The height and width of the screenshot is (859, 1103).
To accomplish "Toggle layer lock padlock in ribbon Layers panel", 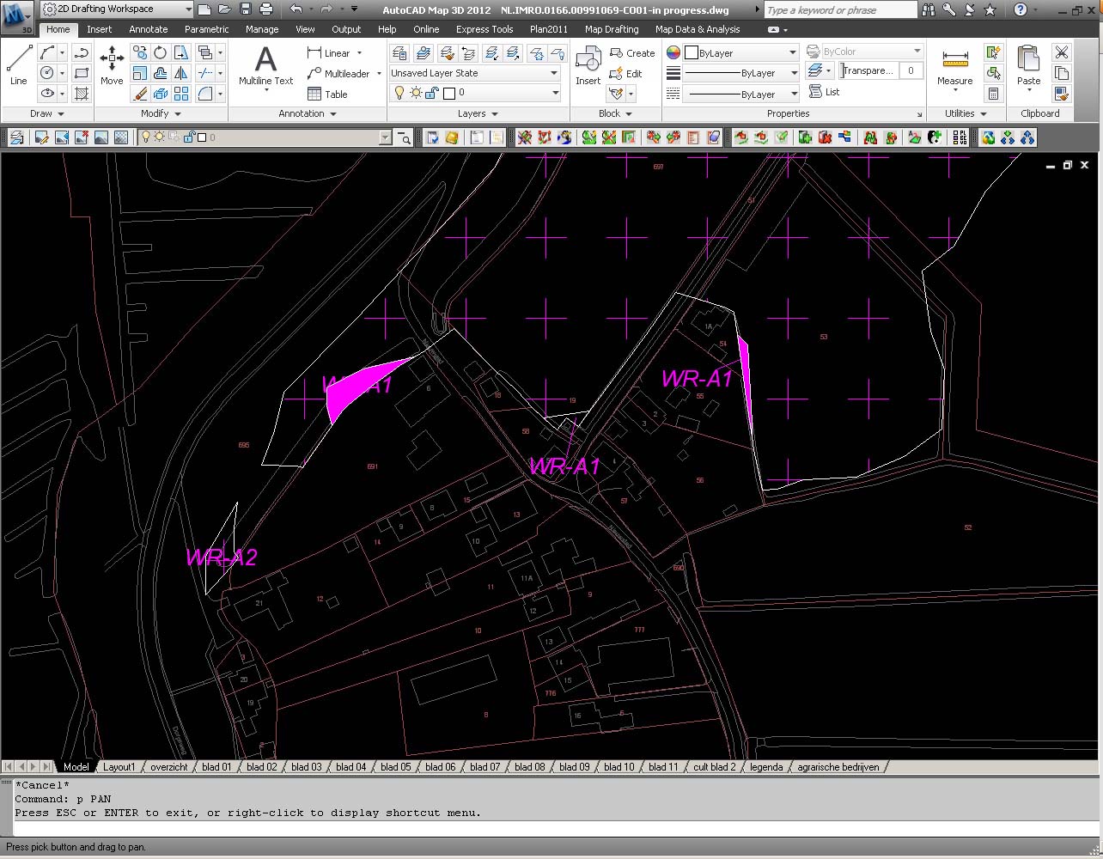I will pos(433,93).
